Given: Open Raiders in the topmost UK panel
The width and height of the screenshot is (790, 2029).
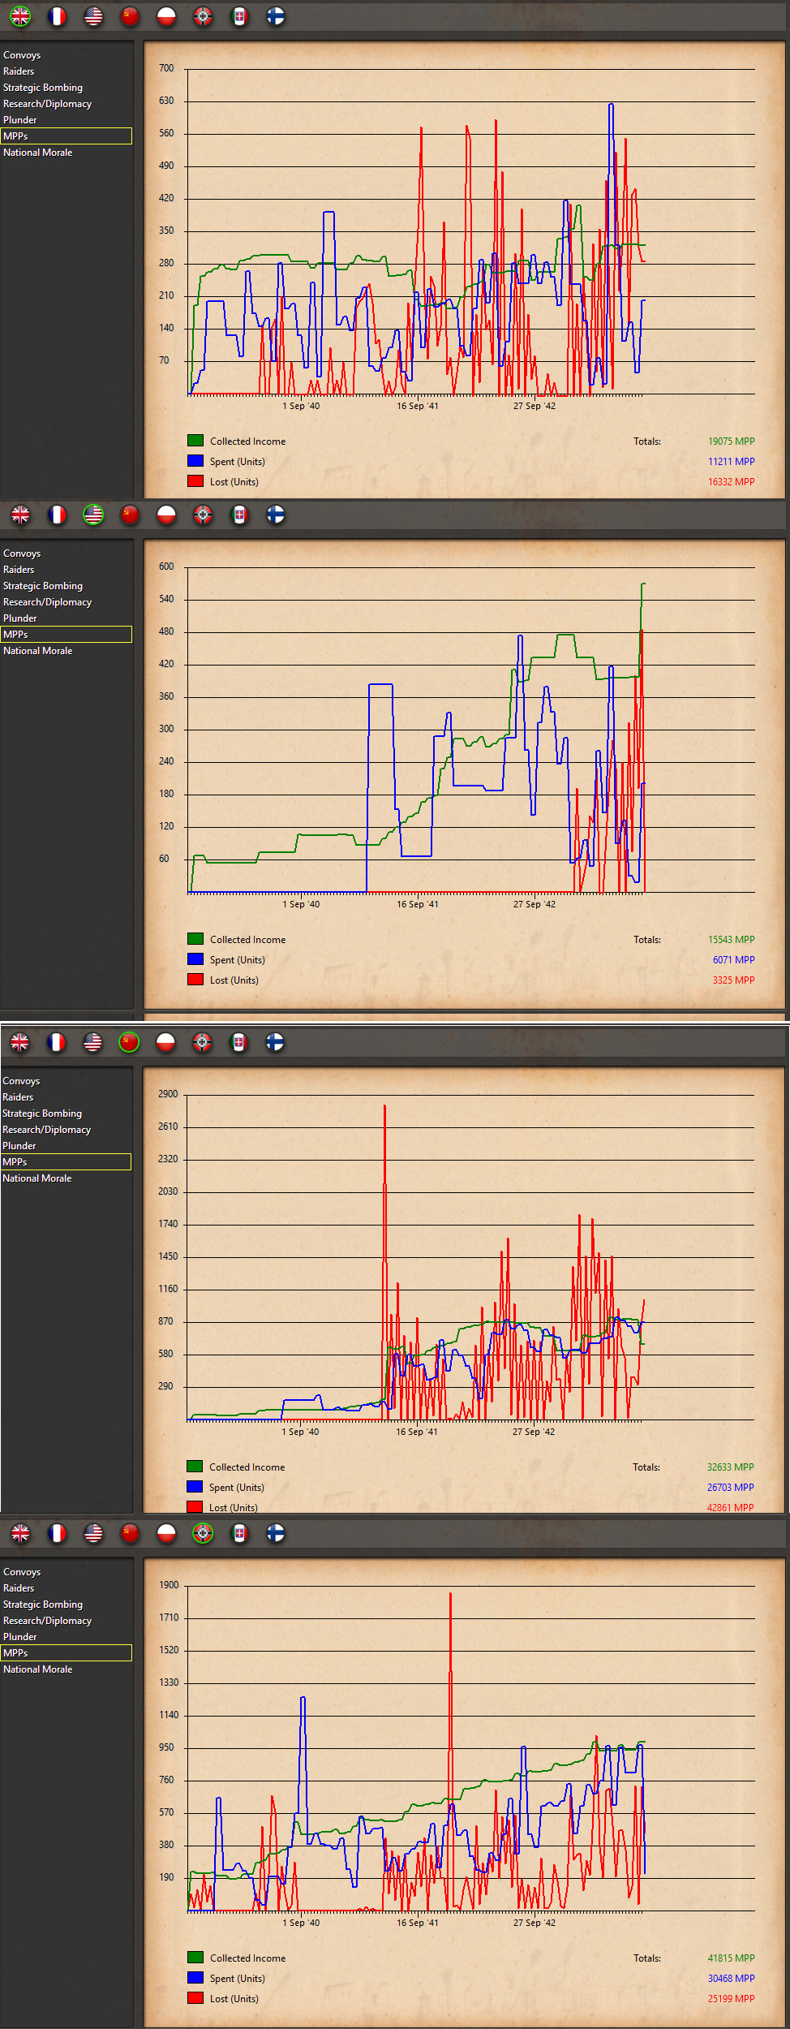Looking at the screenshot, I should click(19, 71).
